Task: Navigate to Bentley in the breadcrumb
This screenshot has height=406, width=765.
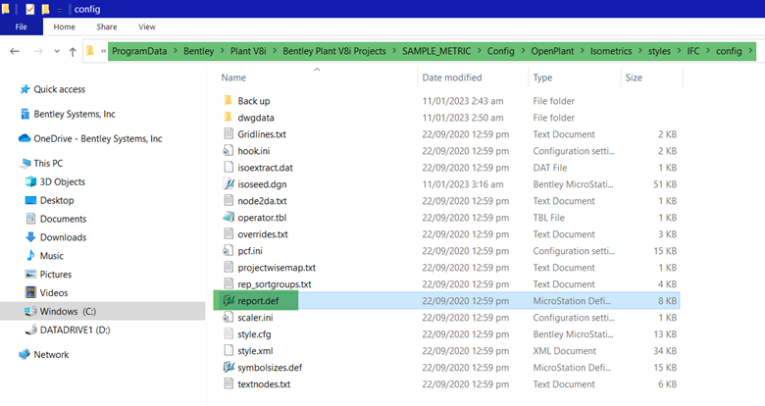Action: 198,51
